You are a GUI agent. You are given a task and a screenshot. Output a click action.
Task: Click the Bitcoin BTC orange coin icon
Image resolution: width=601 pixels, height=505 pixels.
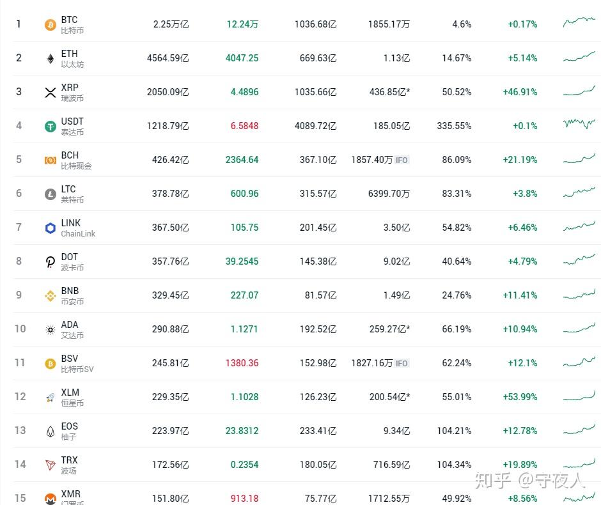pos(50,25)
